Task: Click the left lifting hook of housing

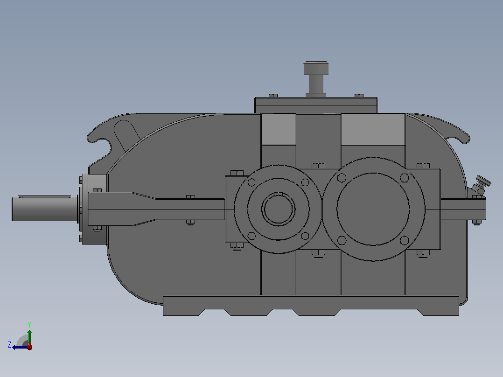Action: click(x=100, y=134)
